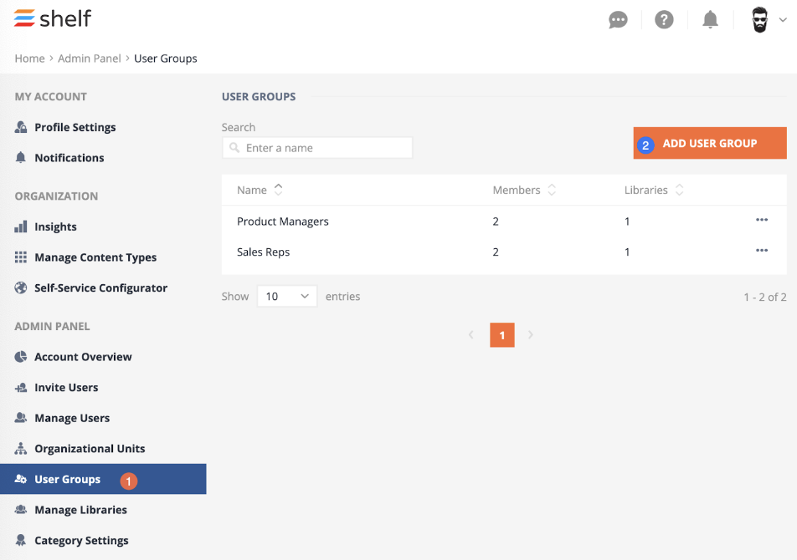Open Insights page
This screenshot has width=797, height=560.
pyautogui.click(x=55, y=227)
